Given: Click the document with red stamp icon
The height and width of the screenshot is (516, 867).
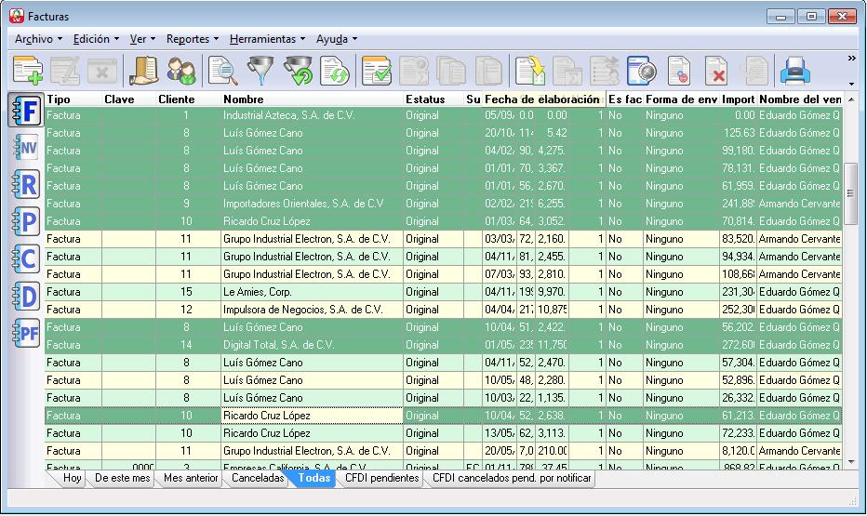Looking at the screenshot, I should pos(679,71).
